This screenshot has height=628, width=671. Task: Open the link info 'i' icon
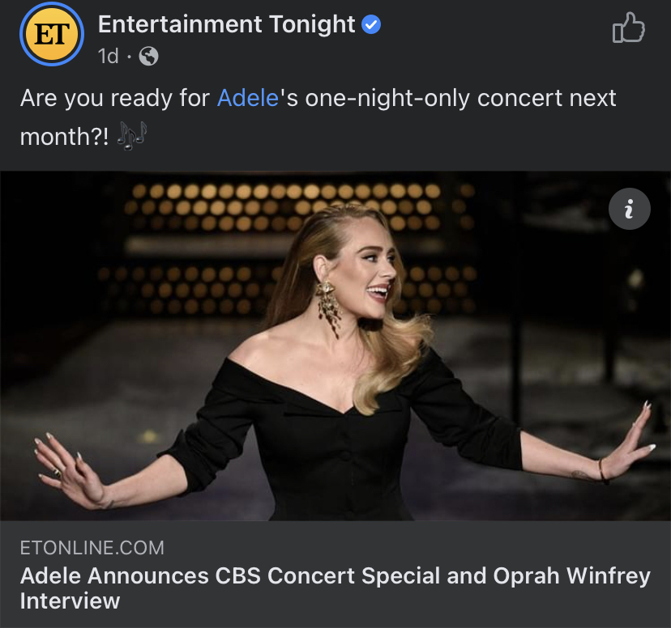(x=628, y=209)
